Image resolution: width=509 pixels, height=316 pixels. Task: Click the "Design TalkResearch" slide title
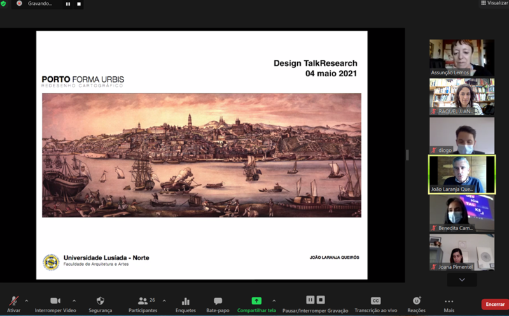[316, 64]
